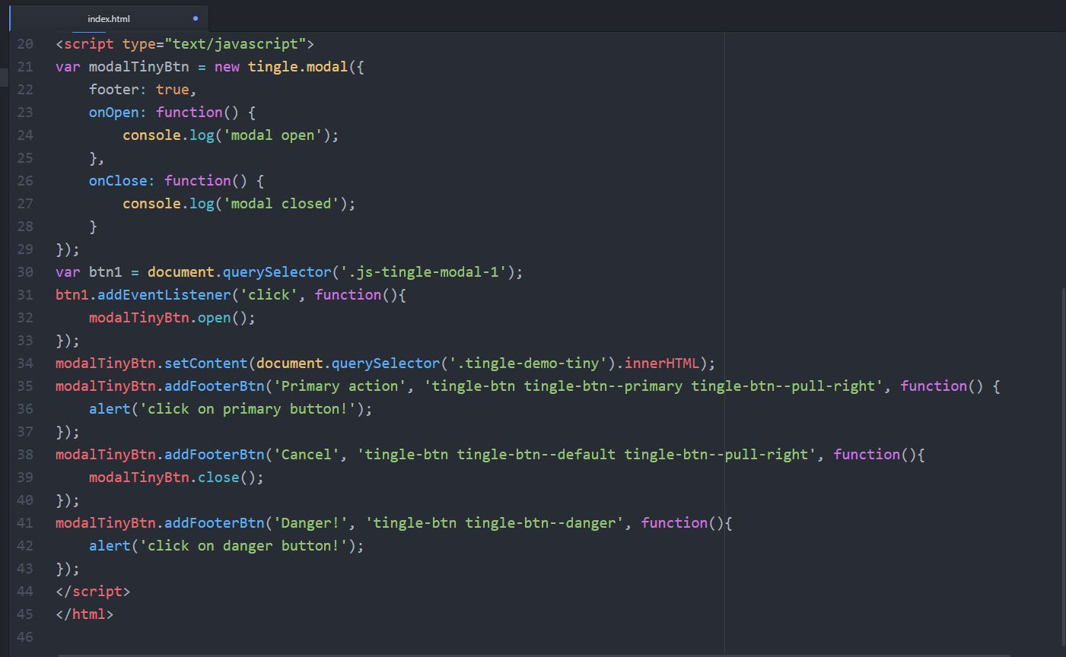Switch to the index.html tab
Screen dimensions: 1066x657
point(108,17)
